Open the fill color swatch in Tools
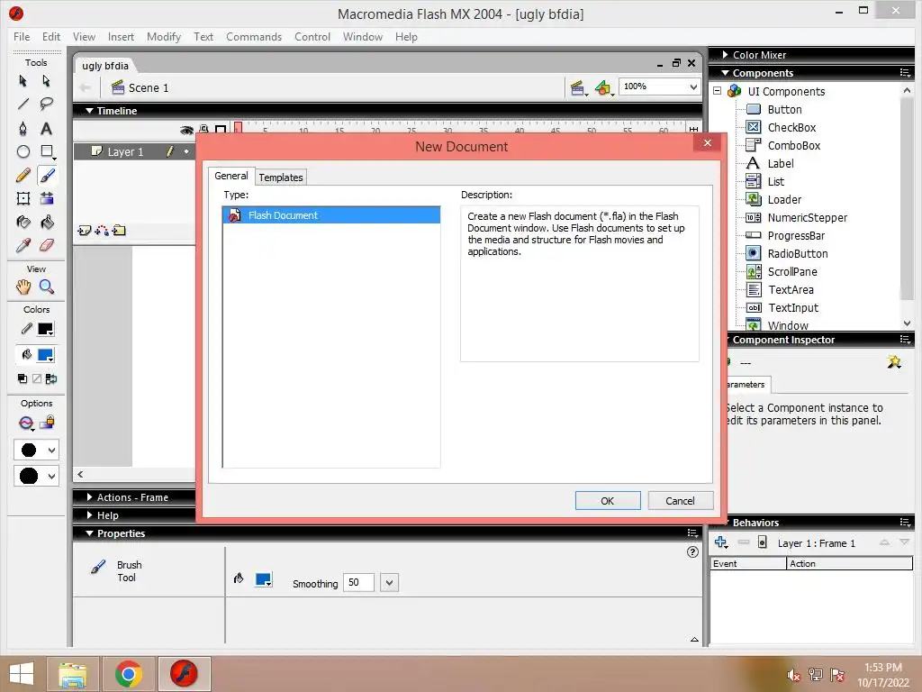 click(x=46, y=355)
